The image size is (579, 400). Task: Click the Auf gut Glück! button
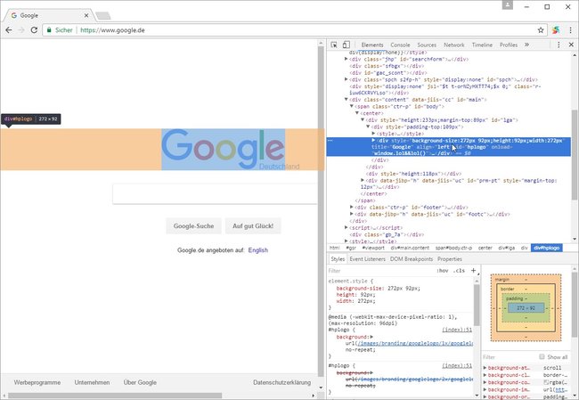tap(253, 226)
